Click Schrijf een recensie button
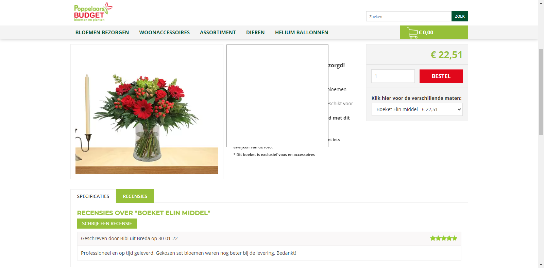This screenshot has width=544, height=268. (x=107, y=224)
